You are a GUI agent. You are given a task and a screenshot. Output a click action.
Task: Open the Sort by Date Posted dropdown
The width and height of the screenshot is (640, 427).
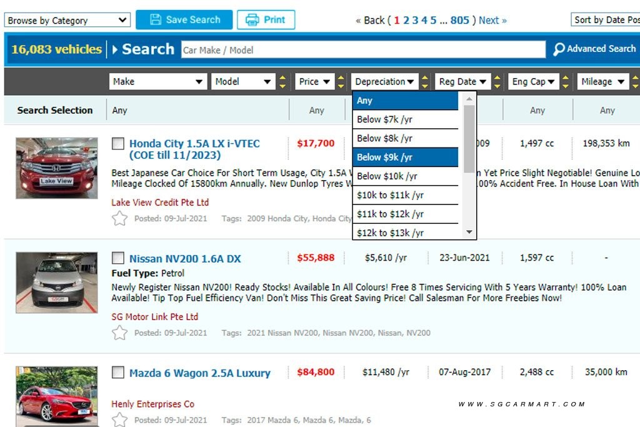(605, 19)
